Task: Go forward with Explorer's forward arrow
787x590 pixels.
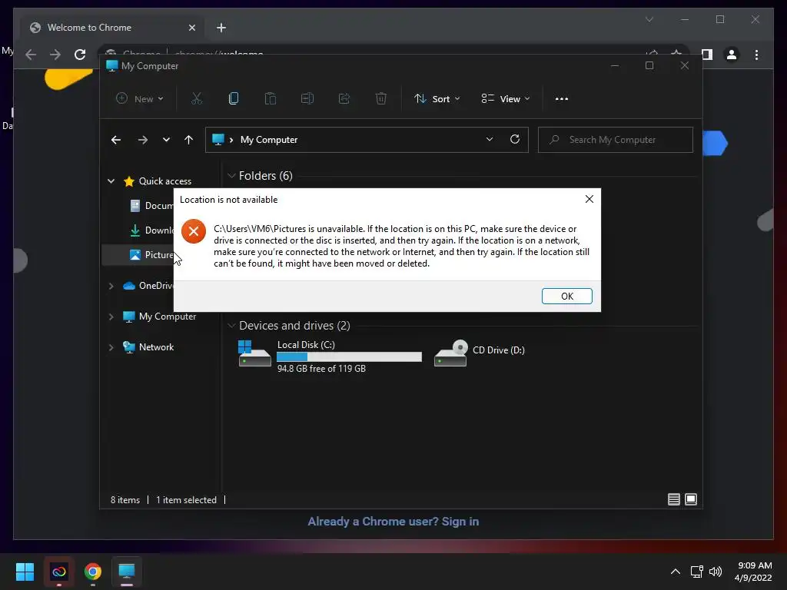Action: pos(142,140)
